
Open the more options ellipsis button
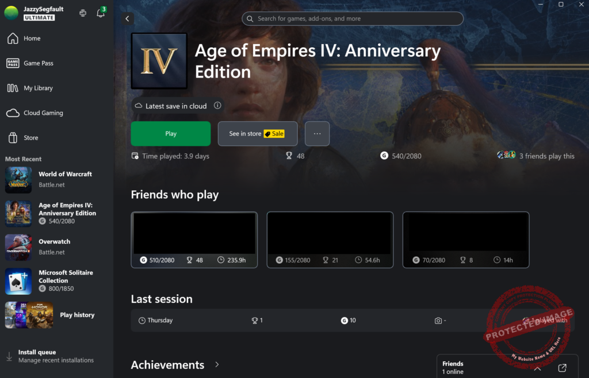tap(317, 133)
